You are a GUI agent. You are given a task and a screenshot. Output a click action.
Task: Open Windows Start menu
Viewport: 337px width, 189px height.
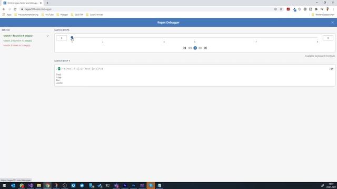click(4, 185)
